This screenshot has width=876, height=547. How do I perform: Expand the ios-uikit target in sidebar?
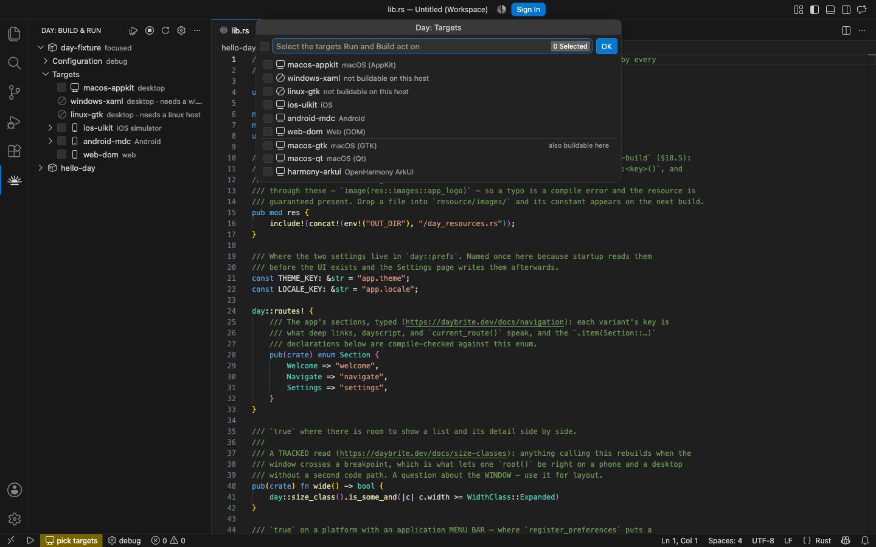[50, 128]
